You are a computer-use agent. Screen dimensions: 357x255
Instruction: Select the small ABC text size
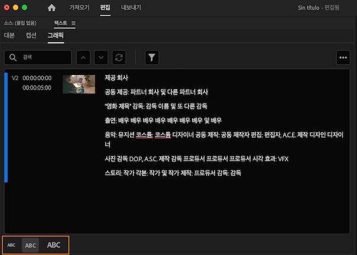click(x=11, y=245)
